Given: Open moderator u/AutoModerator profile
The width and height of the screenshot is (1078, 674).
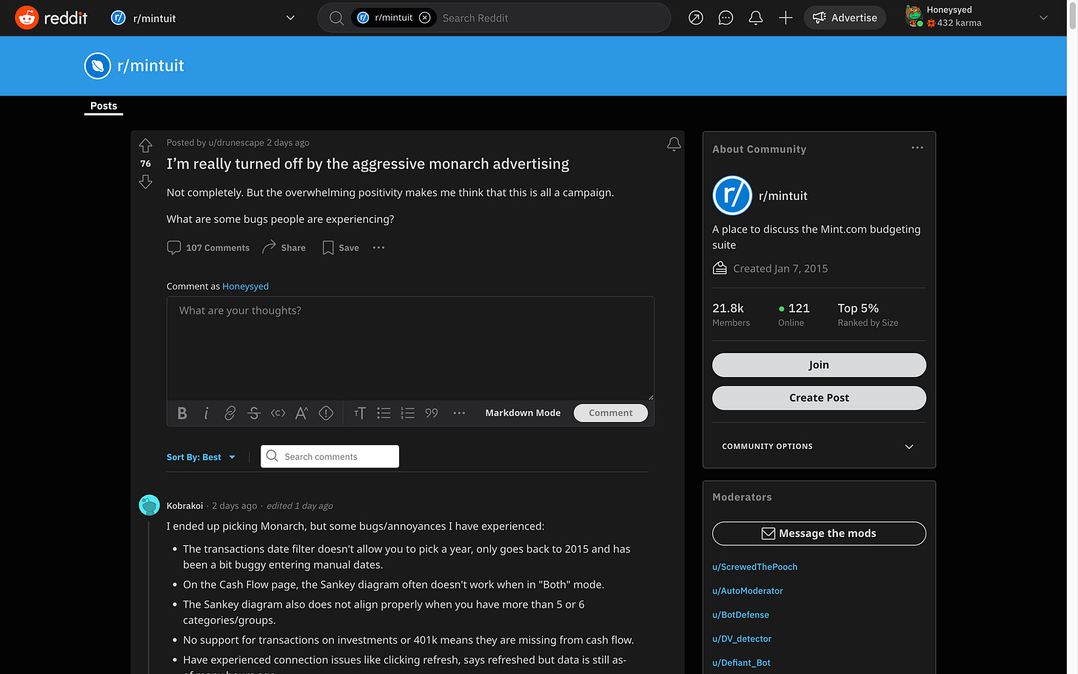Looking at the screenshot, I should [747, 591].
